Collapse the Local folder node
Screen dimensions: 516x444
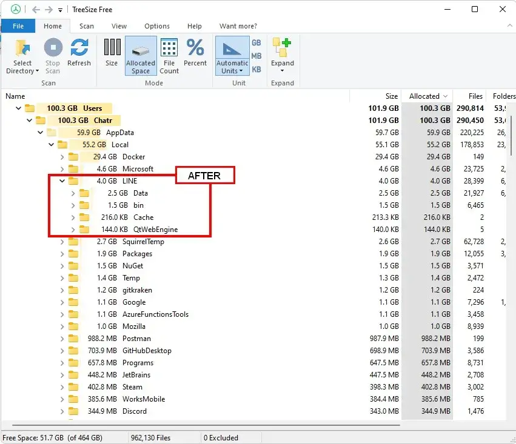tap(51, 145)
